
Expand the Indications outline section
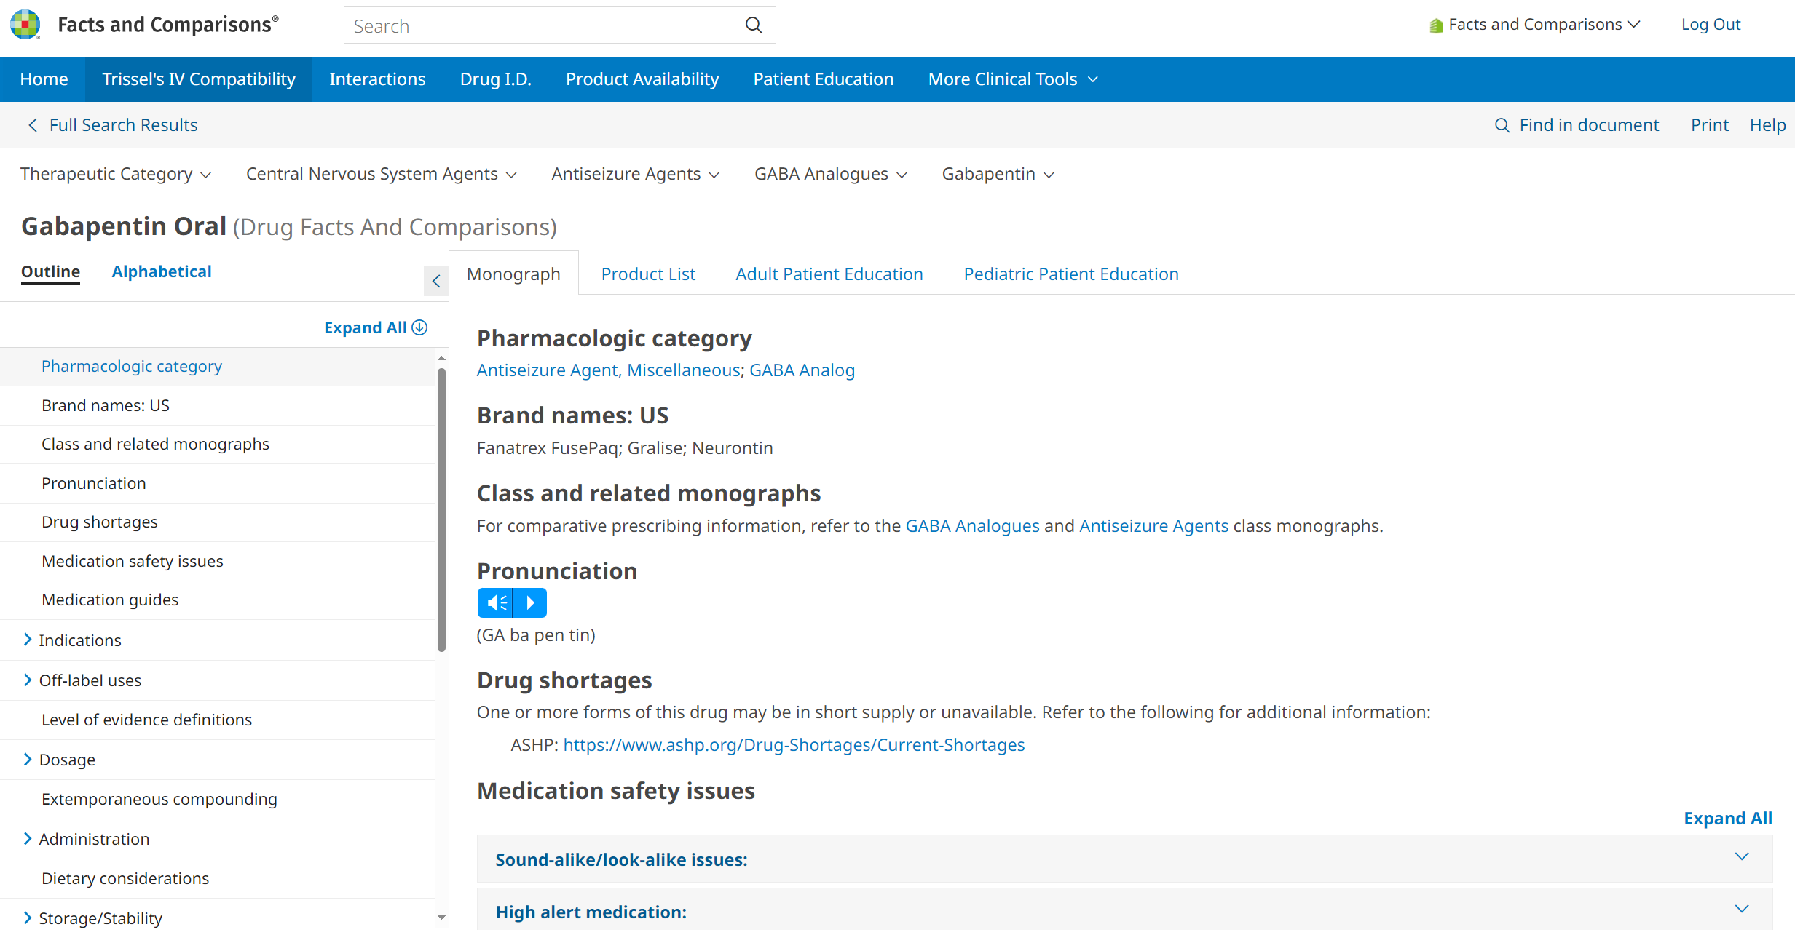28,640
